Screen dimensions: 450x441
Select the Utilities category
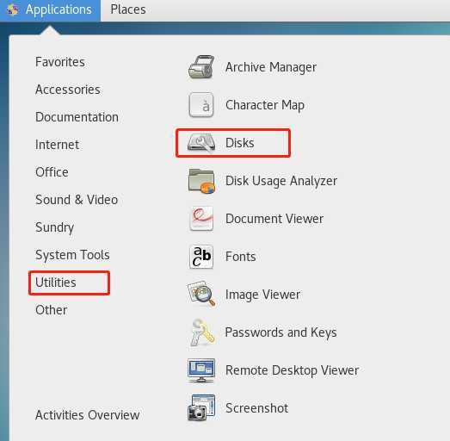pyautogui.click(x=56, y=283)
